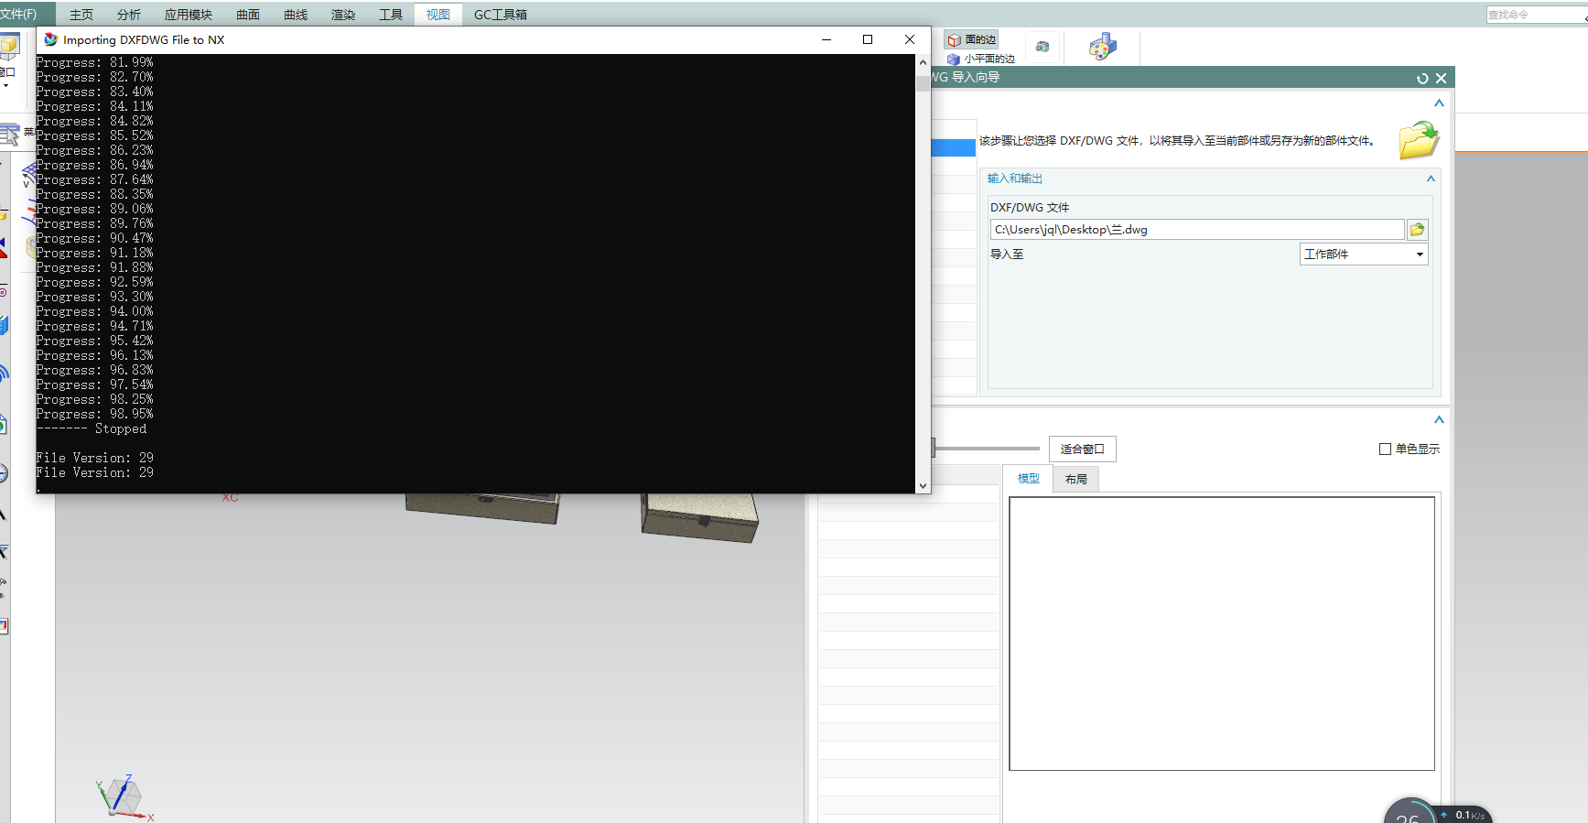
Task: Maximize the Importing DXFDWG console window
Action: click(868, 39)
